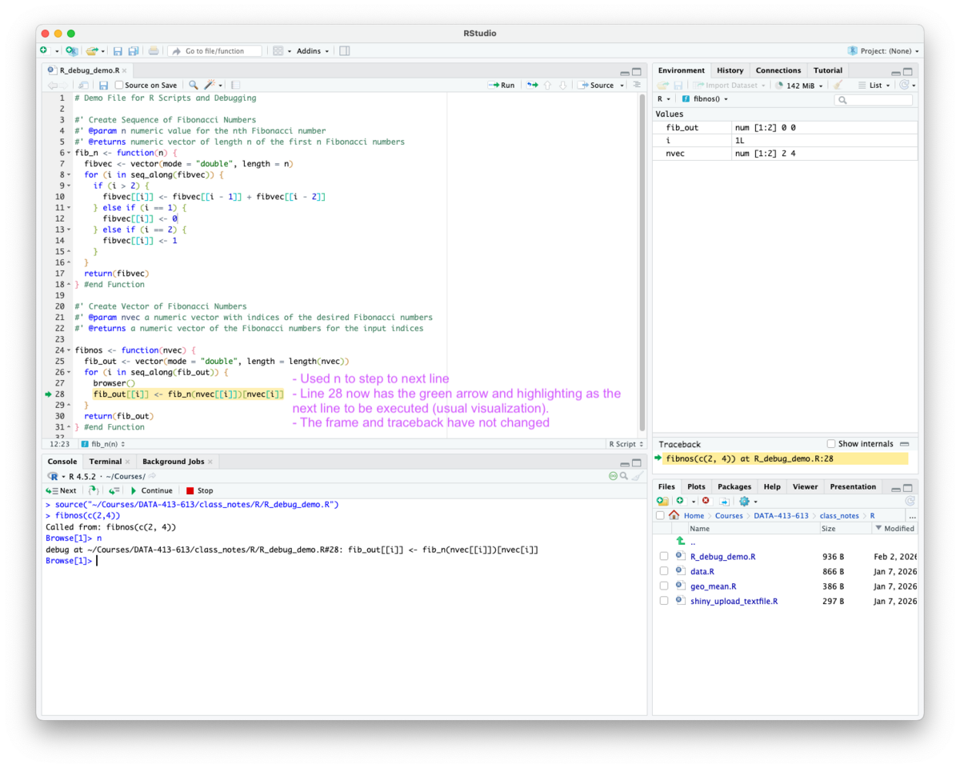
Task: Switch to the Terminal tab
Action: [x=105, y=461]
